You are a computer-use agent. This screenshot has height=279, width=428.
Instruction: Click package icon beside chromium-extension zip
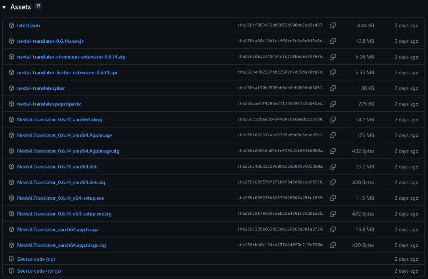coord(11,57)
